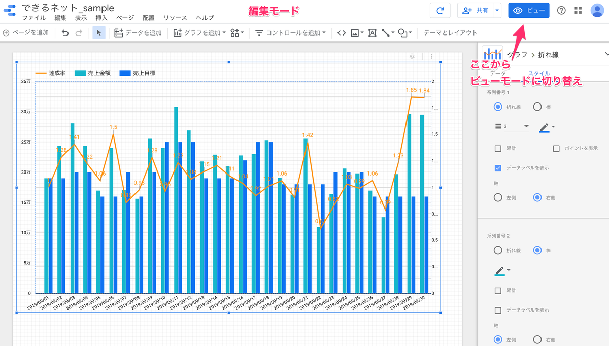
Task: Collapse the chart properties panel chevron
Action: pyautogui.click(x=606, y=54)
